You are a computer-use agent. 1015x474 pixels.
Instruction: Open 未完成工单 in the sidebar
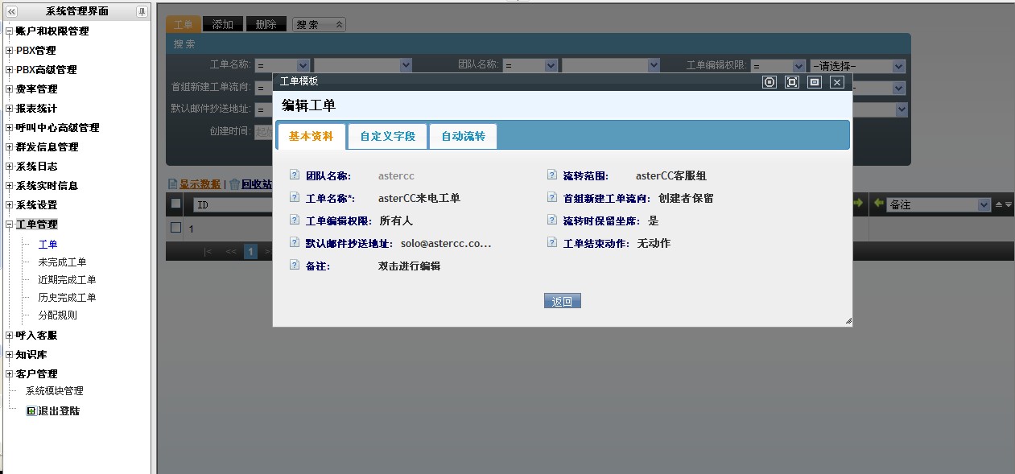[62, 262]
